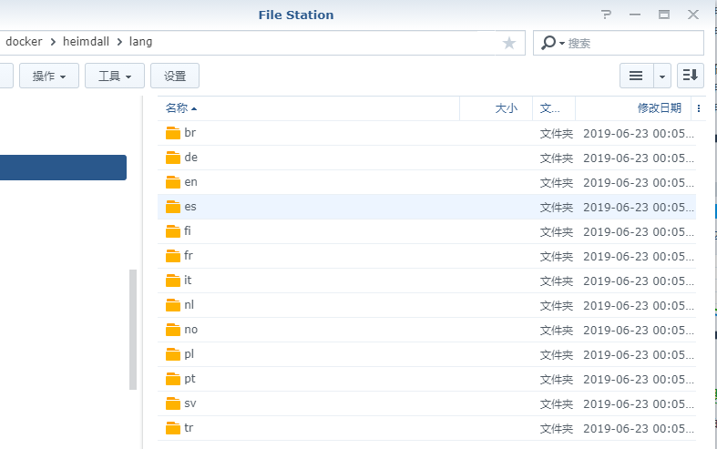Screen dimensions: 717x449
Task: Click the 设置 button
Action: 175,76
